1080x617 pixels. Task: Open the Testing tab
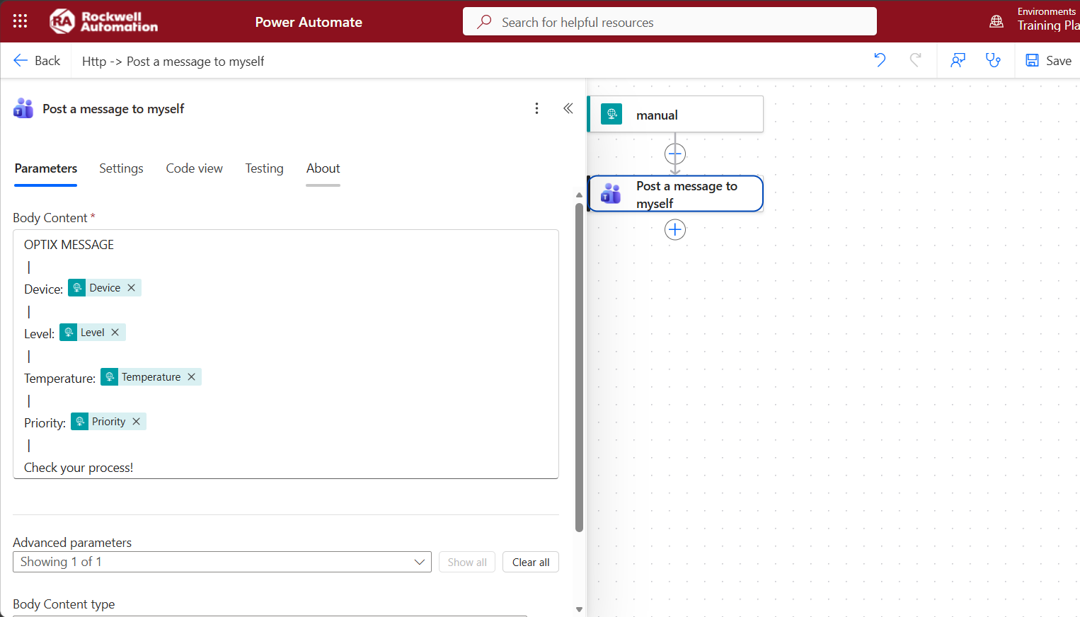click(265, 168)
